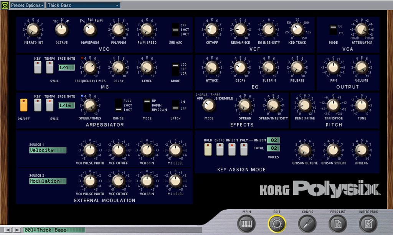Select the POLY key assign button
Image resolution: width=393 pixels, height=235 pixels.
(244, 149)
